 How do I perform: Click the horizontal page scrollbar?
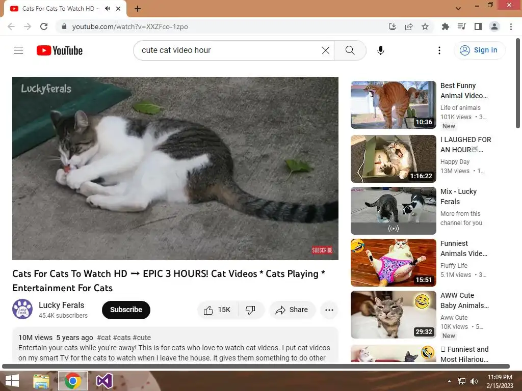pyautogui.click(x=256, y=366)
